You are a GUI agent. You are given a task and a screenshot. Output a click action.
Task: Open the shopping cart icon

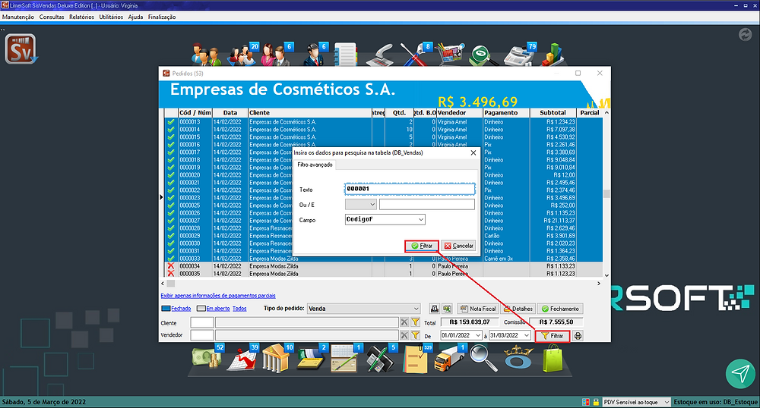(x=451, y=54)
